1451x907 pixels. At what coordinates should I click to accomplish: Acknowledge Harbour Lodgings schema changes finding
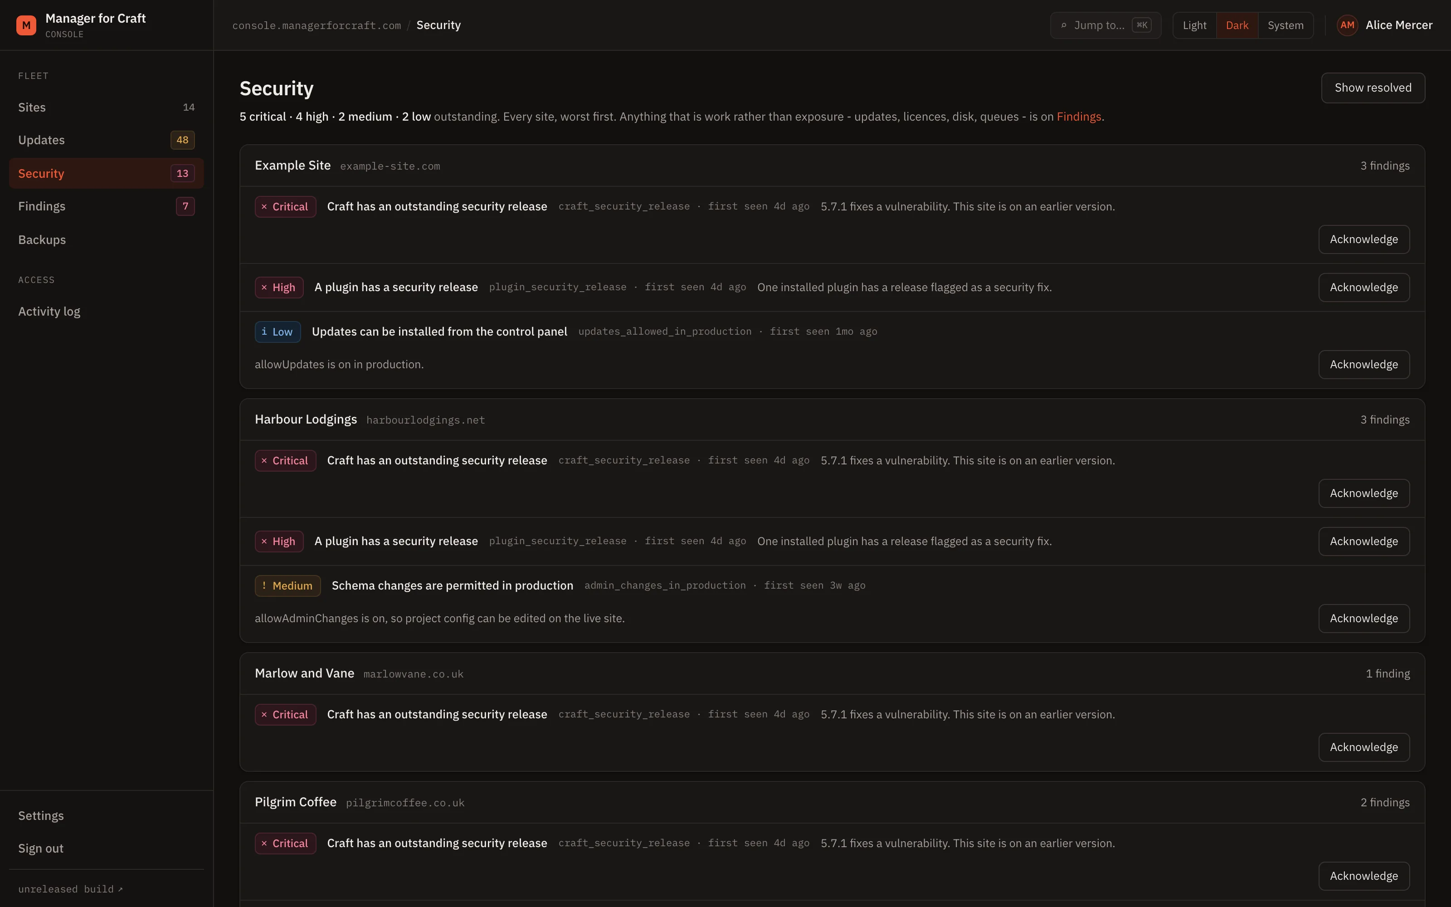[x=1363, y=619]
